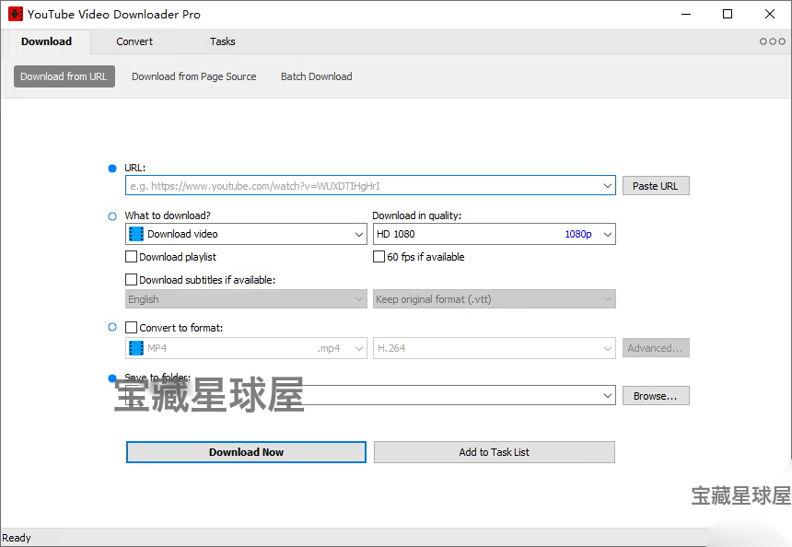Open the Keep original format (.vtt) dropdown
This screenshot has width=792, height=547.
(494, 299)
